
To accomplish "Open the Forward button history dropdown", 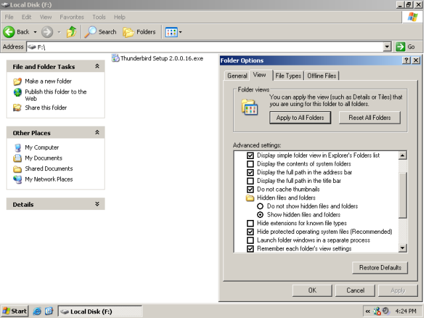I will (59, 32).
